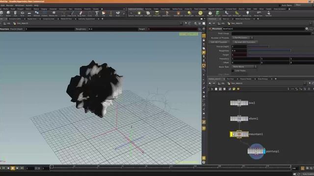Click the box1 node

(239, 103)
